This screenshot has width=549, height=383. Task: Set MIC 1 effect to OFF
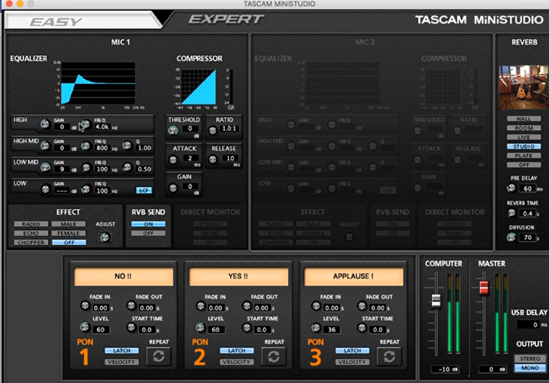[69, 242]
